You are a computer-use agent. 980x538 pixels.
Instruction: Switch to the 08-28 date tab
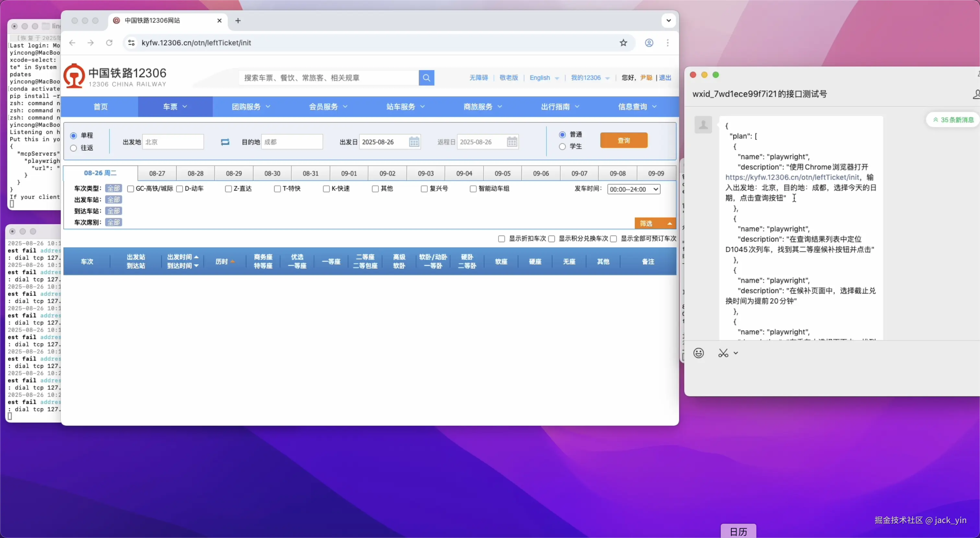(x=195, y=173)
